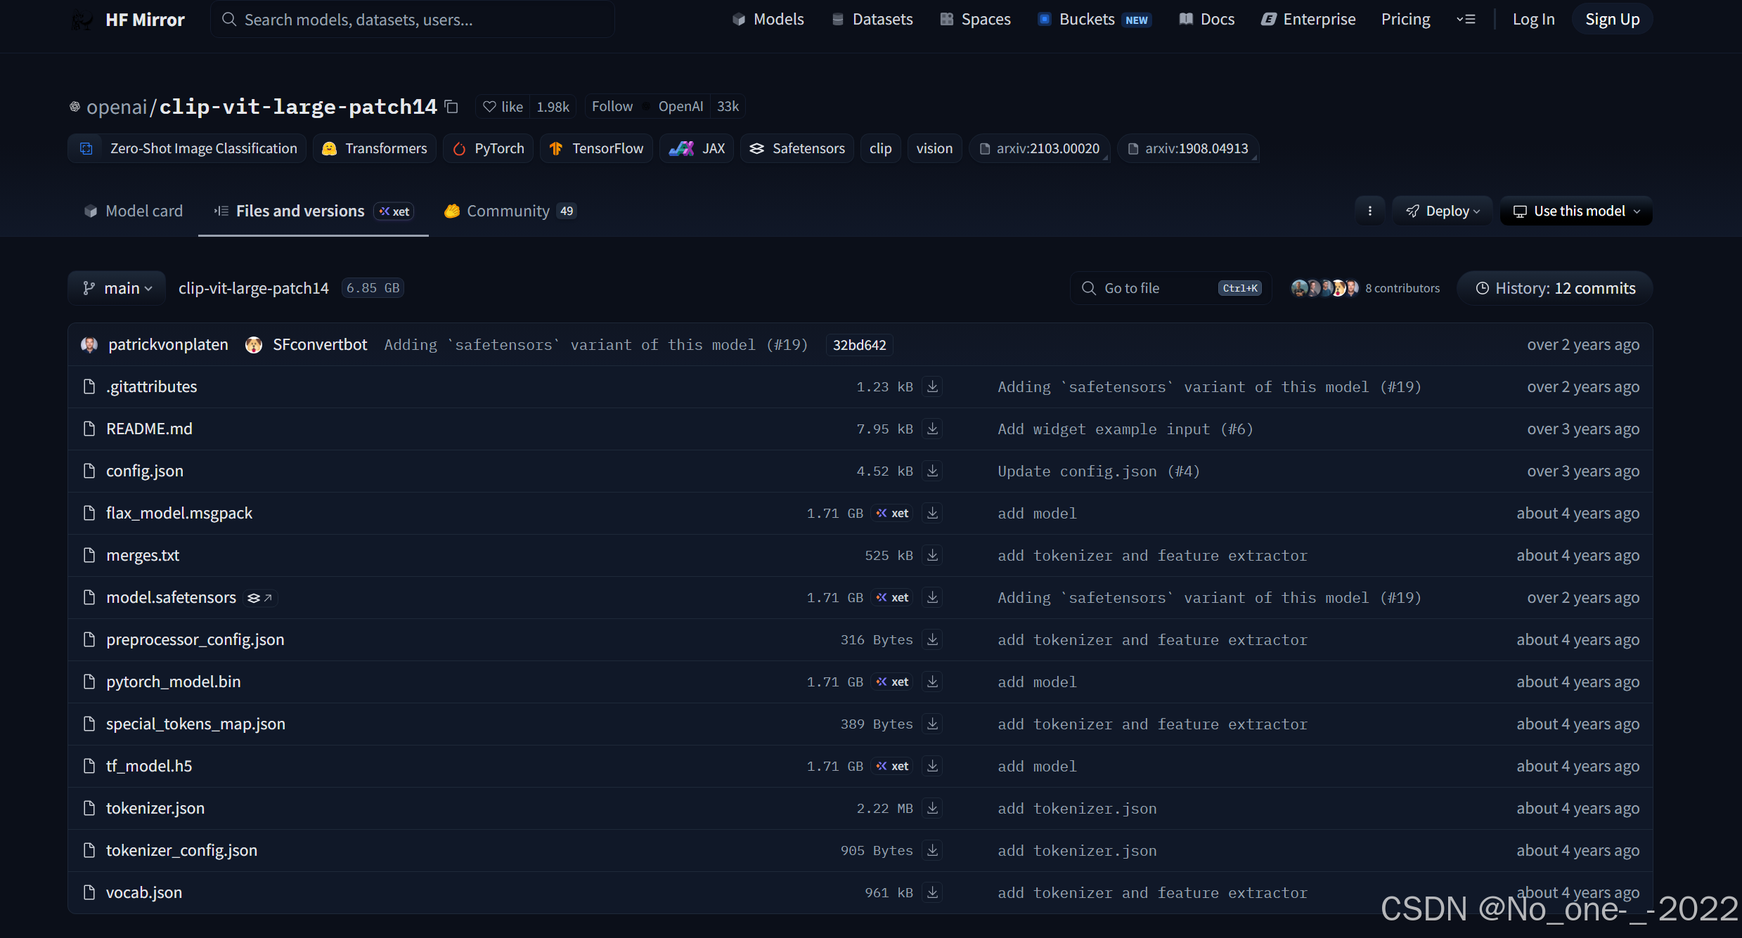The image size is (1742, 938).
Task: Open Docs in the navigation
Action: pos(1207,20)
